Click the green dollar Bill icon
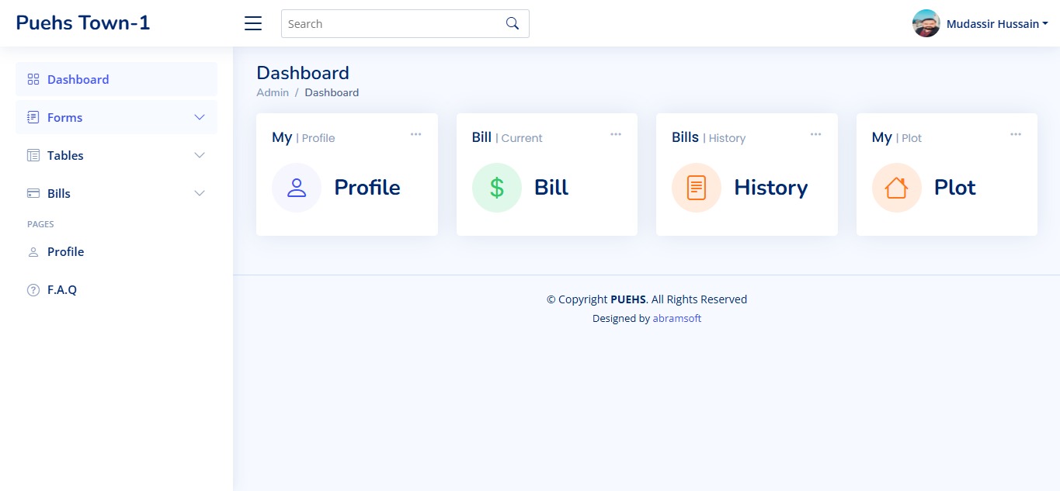 click(x=497, y=188)
